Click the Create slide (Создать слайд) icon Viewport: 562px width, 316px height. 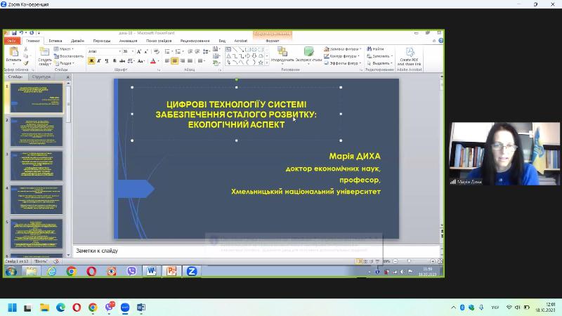(44, 53)
